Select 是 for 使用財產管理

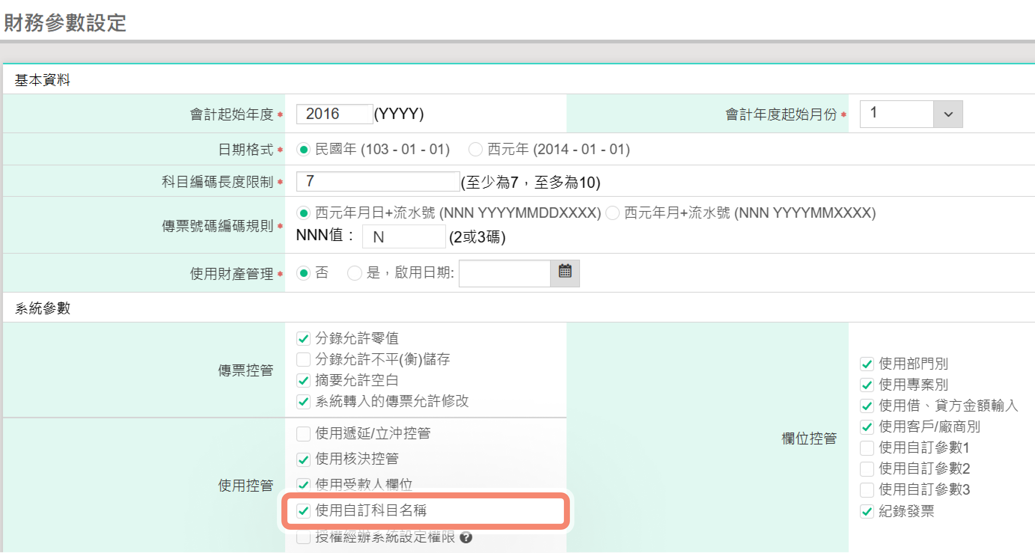pyautogui.click(x=354, y=273)
